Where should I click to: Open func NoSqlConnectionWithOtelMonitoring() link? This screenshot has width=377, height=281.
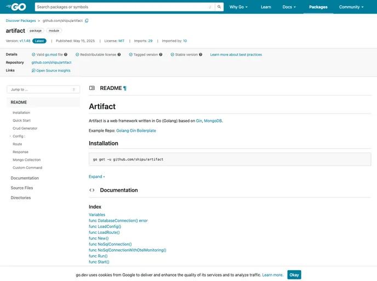click(x=128, y=250)
